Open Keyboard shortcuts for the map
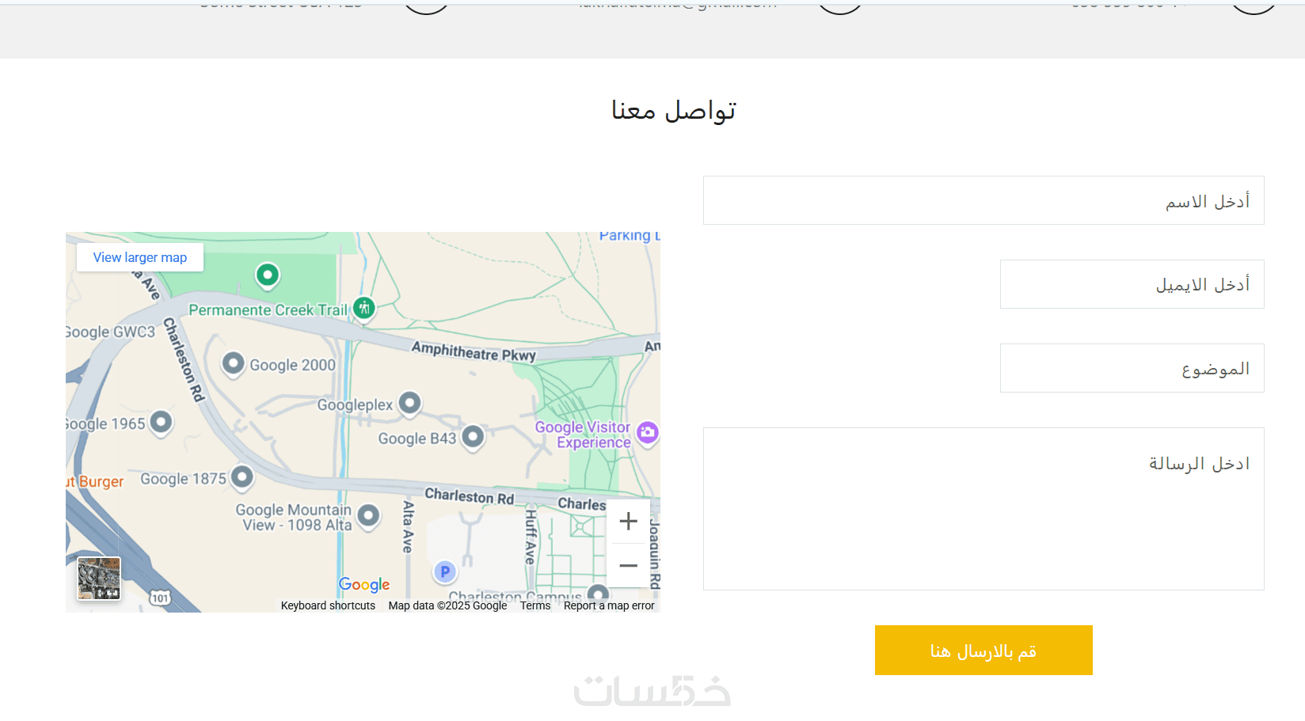The image size is (1305, 721). click(x=328, y=605)
